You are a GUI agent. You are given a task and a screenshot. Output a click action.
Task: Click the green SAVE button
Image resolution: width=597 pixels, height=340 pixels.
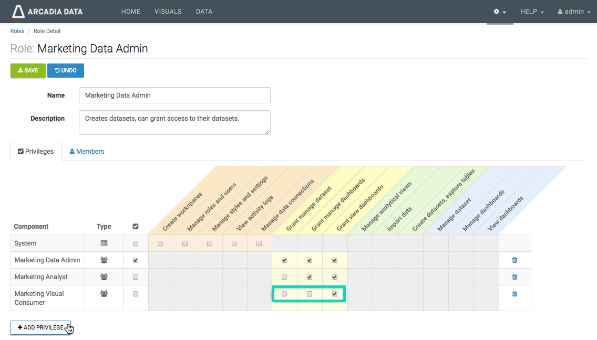pos(28,71)
